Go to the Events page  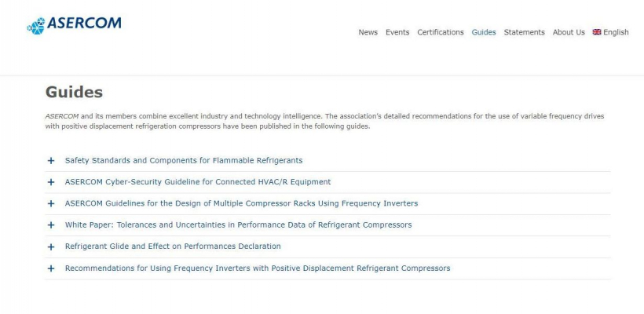(x=397, y=32)
